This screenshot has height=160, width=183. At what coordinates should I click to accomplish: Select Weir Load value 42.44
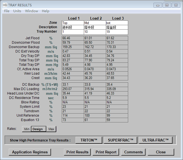pos(73,74)
